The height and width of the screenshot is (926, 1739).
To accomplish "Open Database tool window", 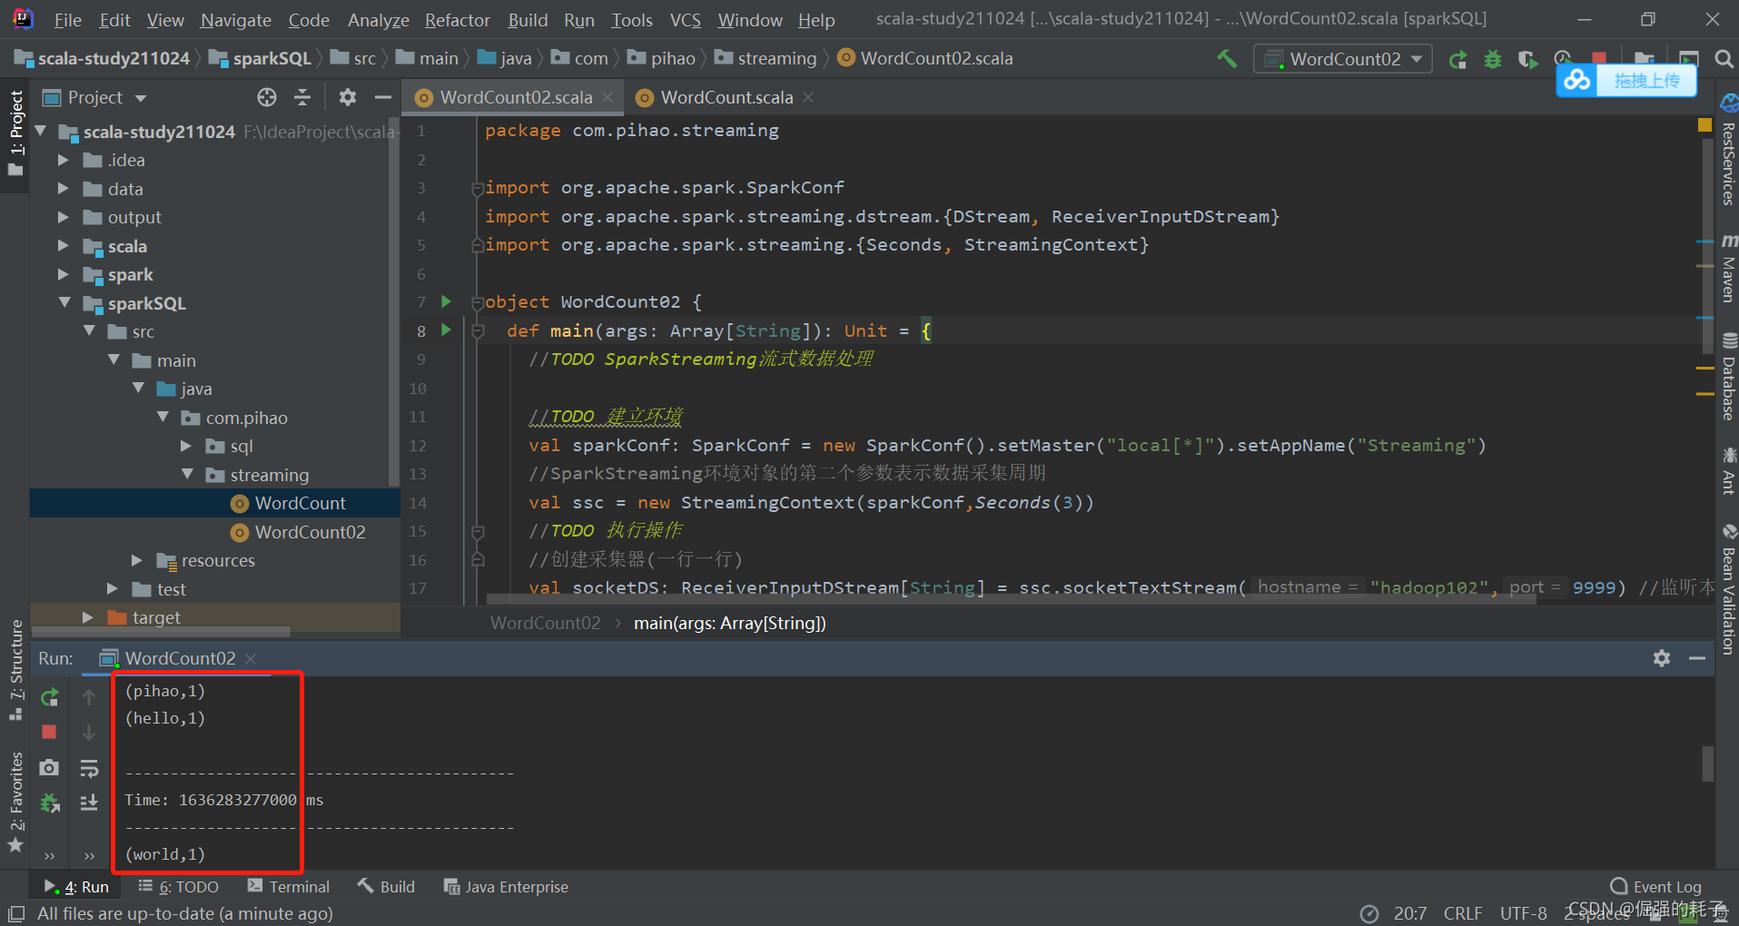I will [x=1728, y=378].
